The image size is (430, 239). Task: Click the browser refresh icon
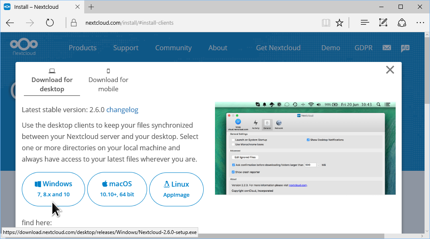coord(50,23)
